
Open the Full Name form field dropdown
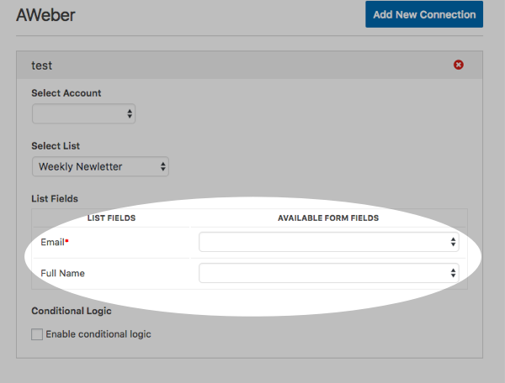(329, 273)
